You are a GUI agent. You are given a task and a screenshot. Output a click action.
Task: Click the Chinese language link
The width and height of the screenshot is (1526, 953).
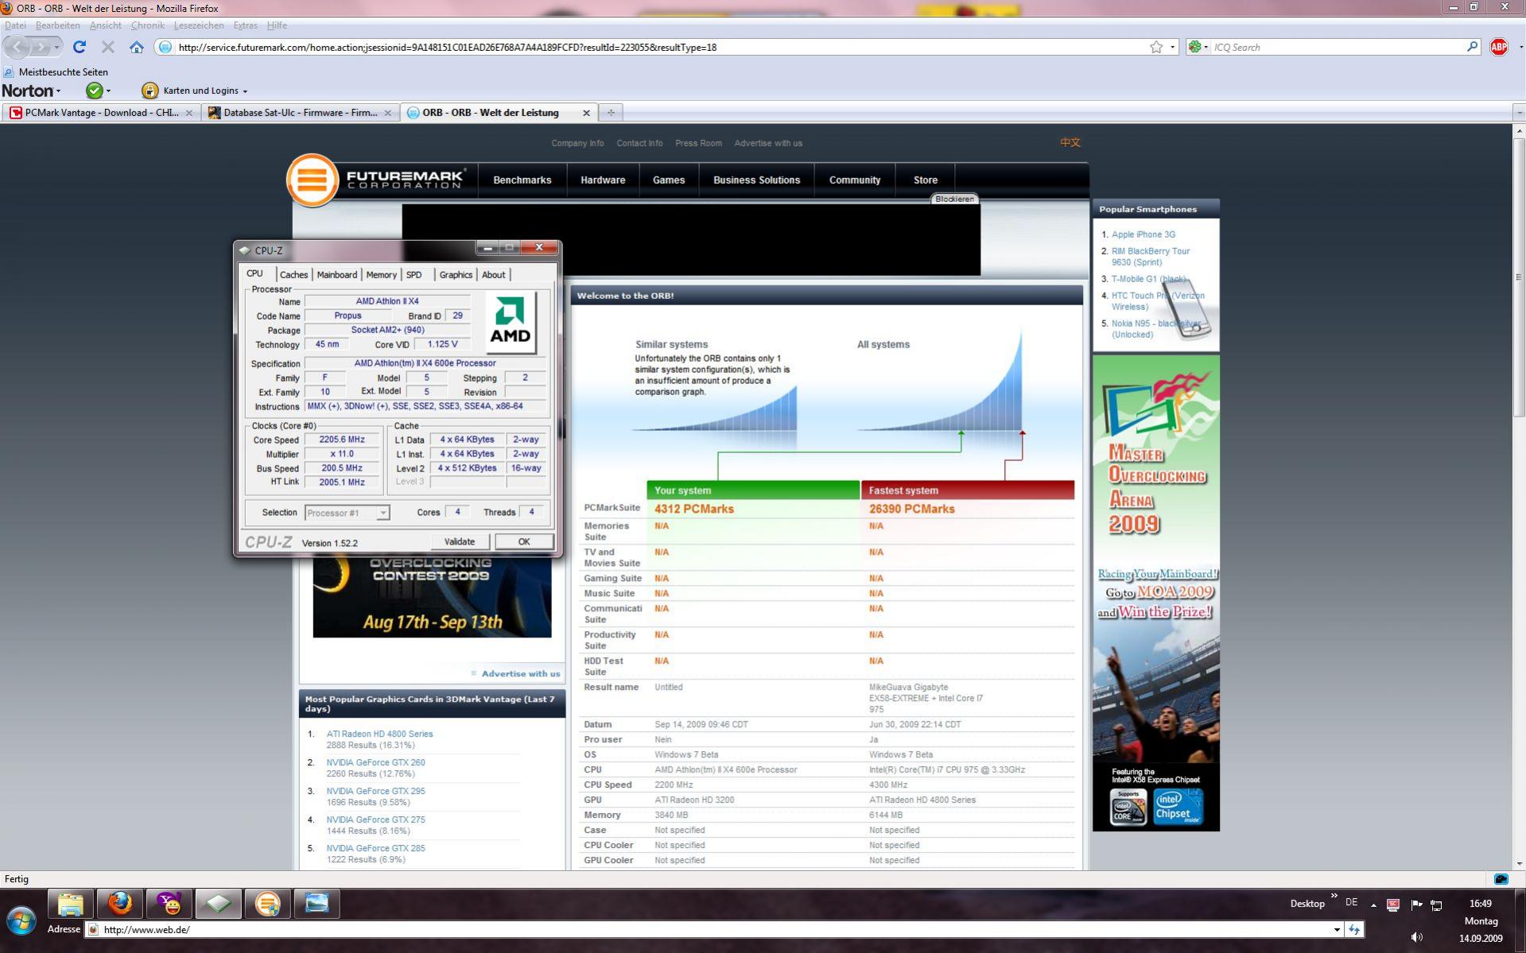[1070, 143]
